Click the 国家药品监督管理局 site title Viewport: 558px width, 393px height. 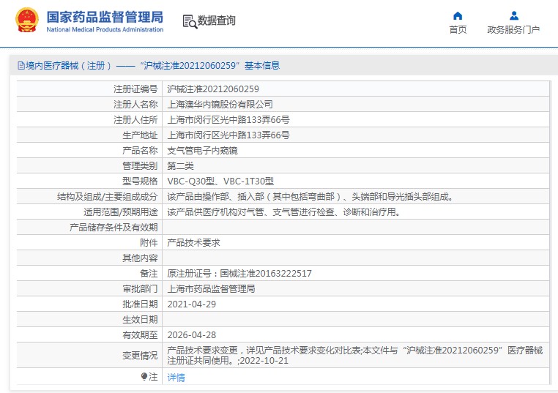(x=105, y=17)
